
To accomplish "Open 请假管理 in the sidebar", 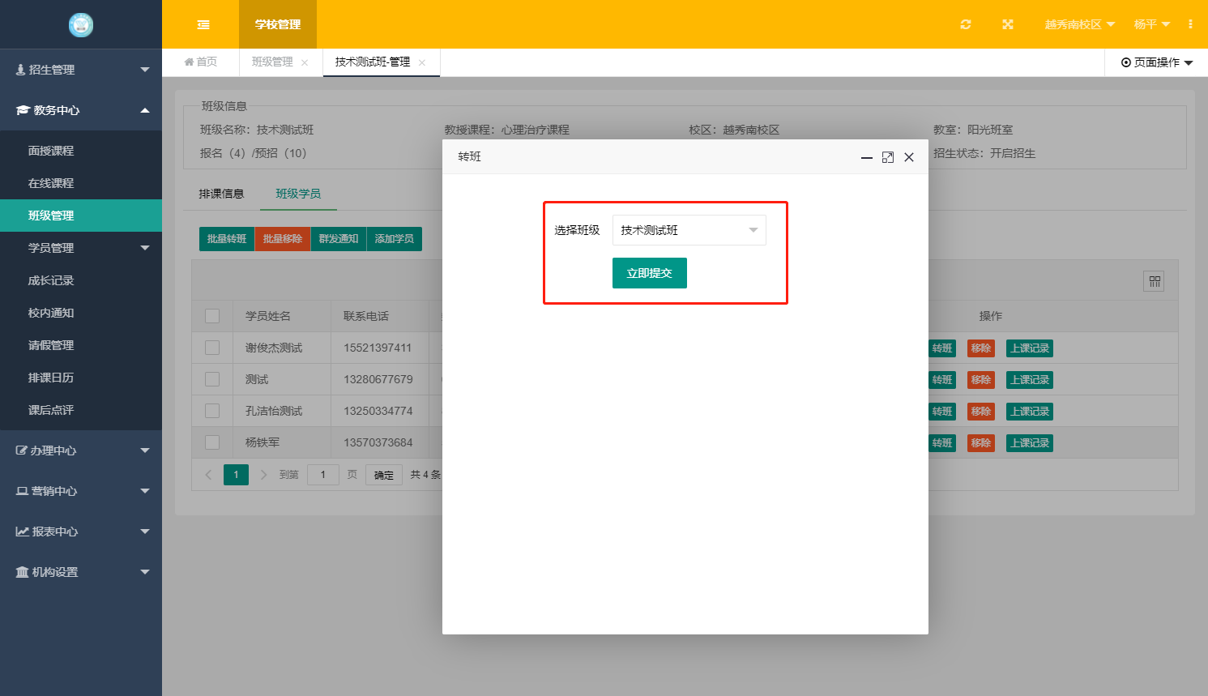I will click(x=81, y=345).
